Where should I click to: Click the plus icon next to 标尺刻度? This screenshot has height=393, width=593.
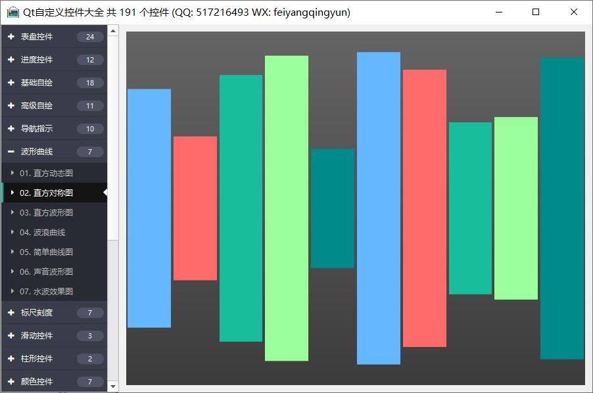(x=11, y=313)
